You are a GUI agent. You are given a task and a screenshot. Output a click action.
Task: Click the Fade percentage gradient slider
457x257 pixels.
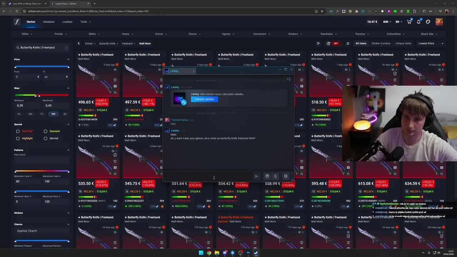[x=42, y=171]
